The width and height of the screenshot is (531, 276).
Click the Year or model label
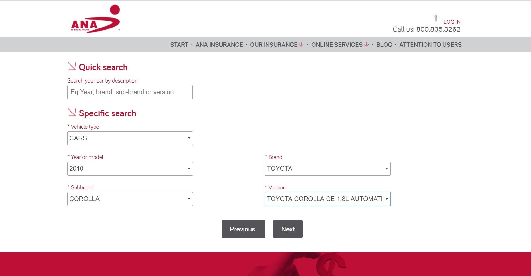click(x=87, y=157)
